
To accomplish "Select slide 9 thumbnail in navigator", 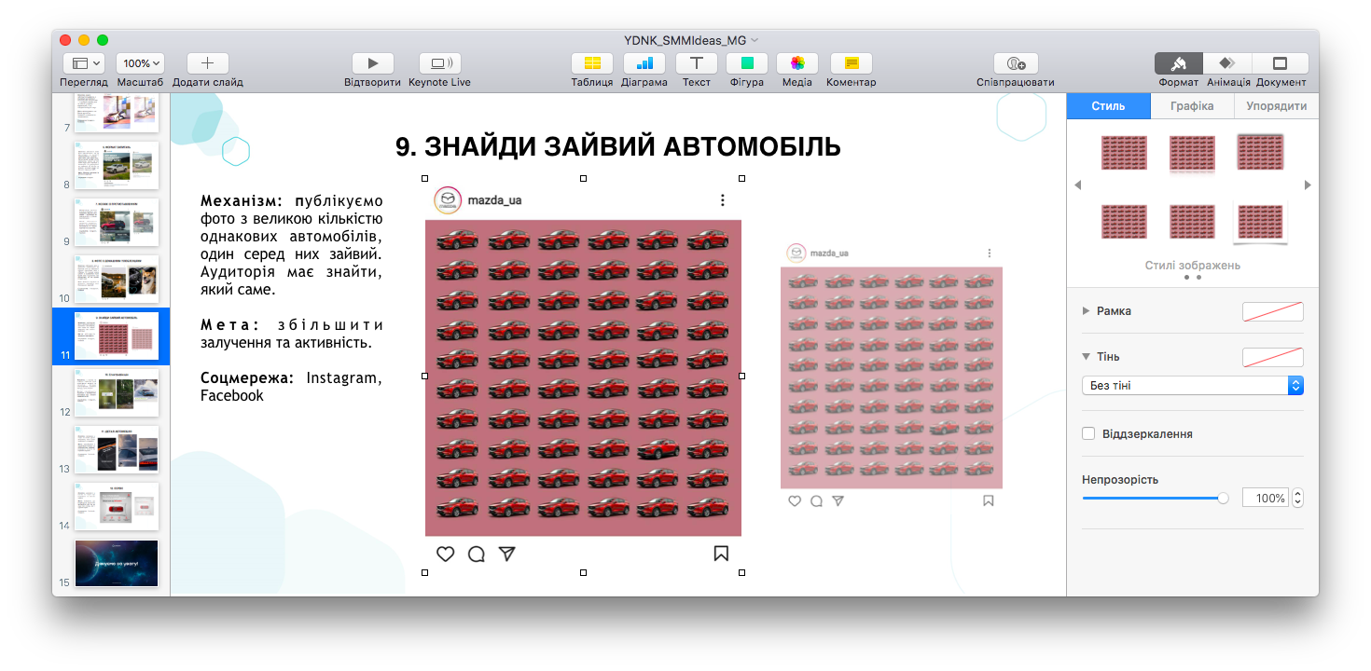I will click(x=117, y=222).
